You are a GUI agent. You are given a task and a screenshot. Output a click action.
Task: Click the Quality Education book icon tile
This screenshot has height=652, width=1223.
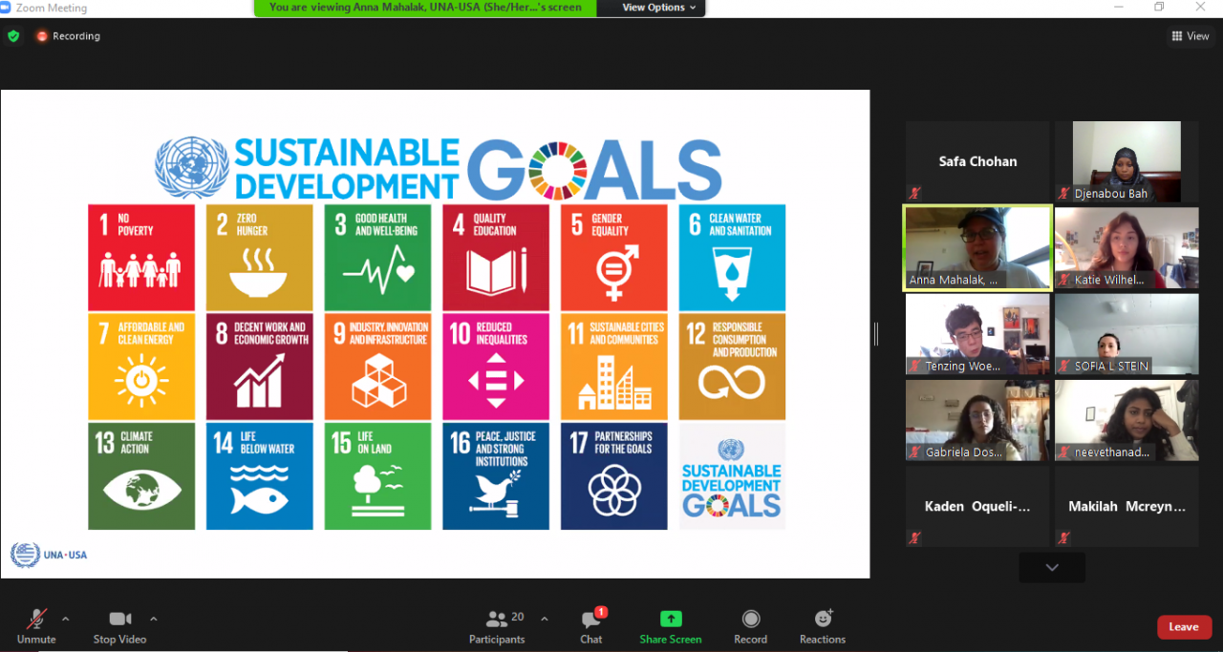[496, 258]
